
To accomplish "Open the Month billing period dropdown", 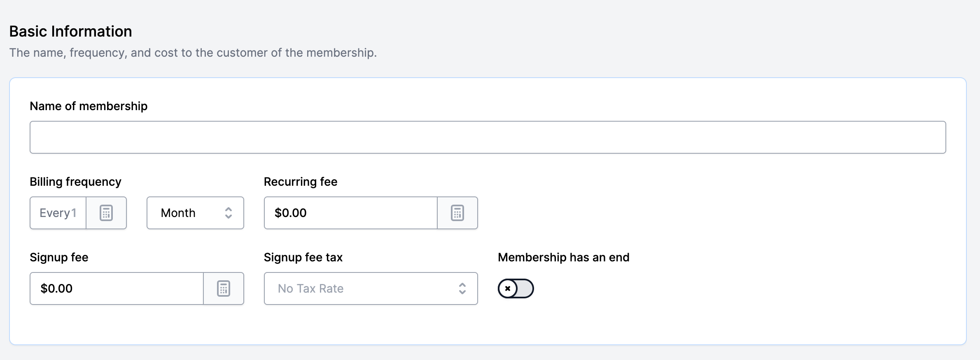I will tap(195, 213).
